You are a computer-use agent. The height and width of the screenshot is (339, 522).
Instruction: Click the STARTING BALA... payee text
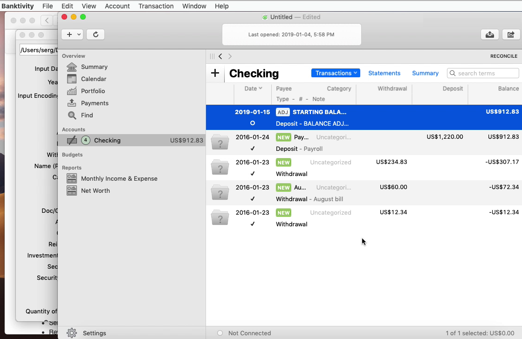[320, 112]
